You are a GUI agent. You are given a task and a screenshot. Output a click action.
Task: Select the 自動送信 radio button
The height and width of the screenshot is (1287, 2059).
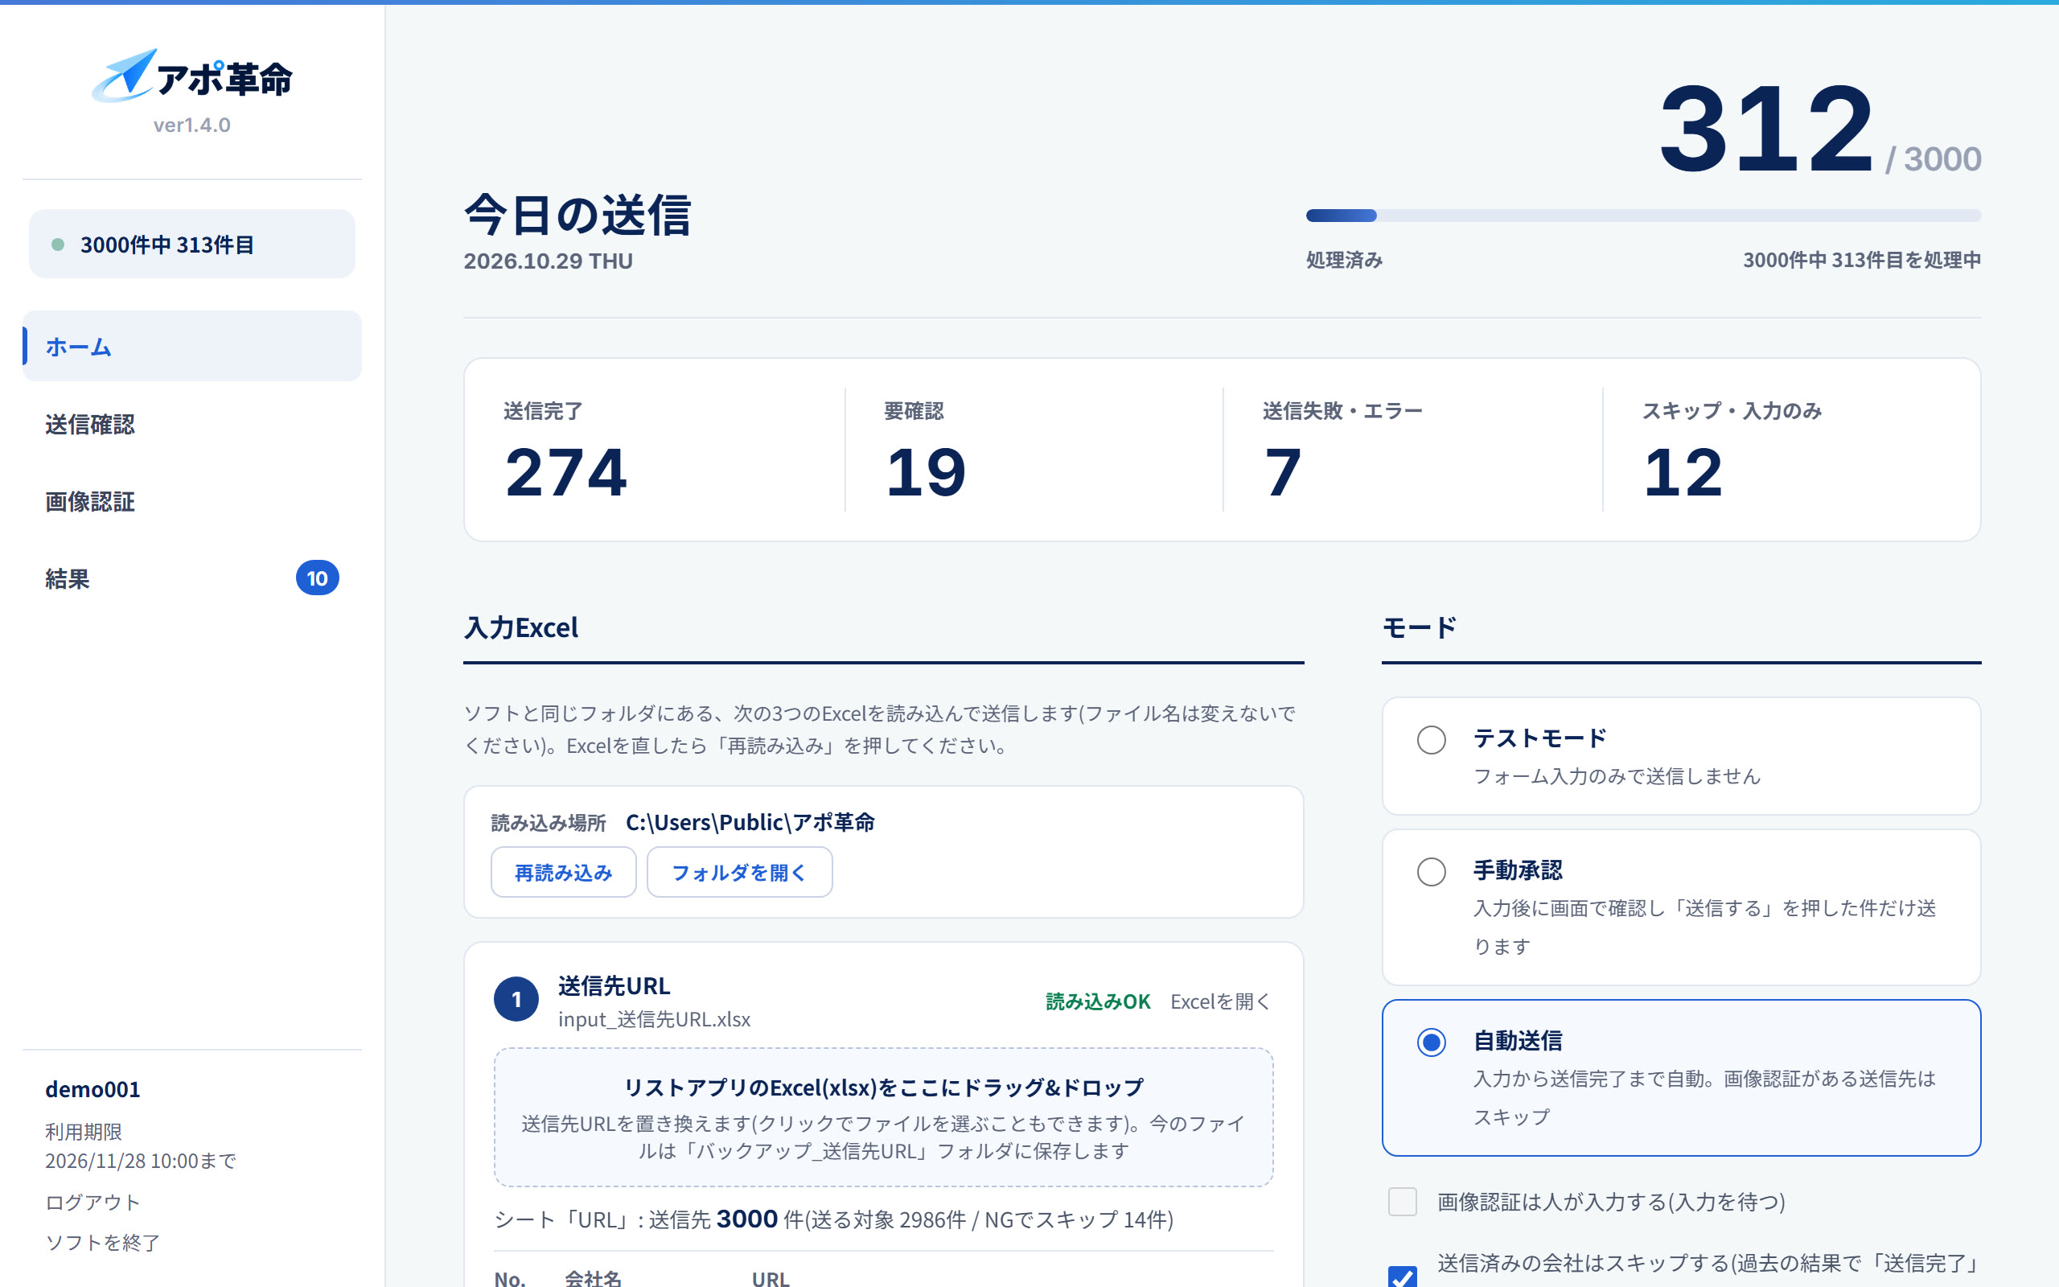click(x=1431, y=1042)
